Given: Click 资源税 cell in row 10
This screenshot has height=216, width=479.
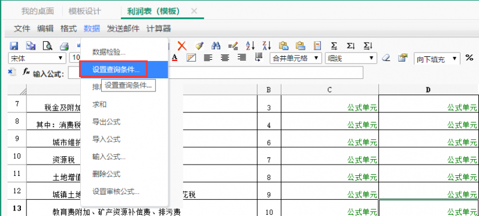Looking at the screenshot, I should pos(63,159).
